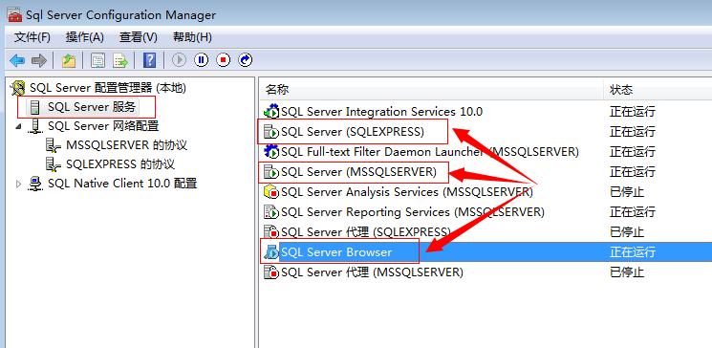Select SQL Server Analysis Services (MSSQLSERVER)
Viewport: 712px width, 348px height.
(x=407, y=192)
